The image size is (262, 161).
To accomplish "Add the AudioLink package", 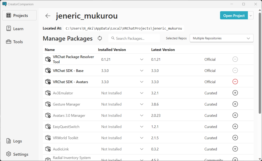I will tap(235, 149).
